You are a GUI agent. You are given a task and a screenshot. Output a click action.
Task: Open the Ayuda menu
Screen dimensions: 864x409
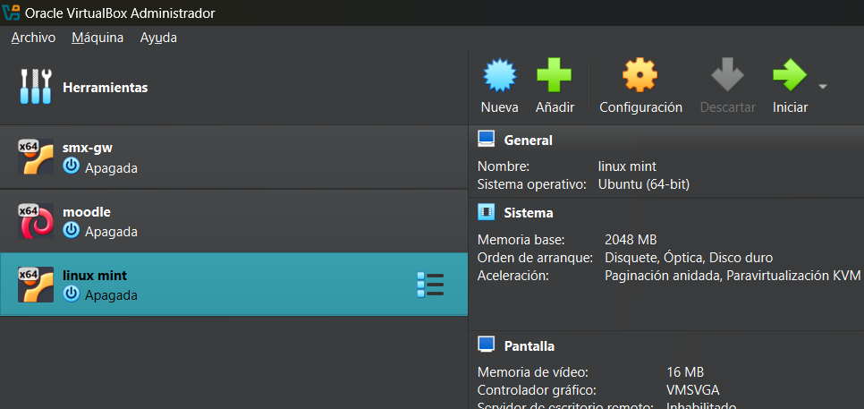tap(158, 38)
